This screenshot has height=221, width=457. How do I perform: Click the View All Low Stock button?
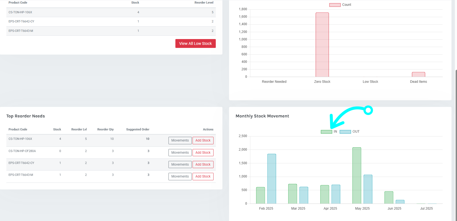[195, 43]
